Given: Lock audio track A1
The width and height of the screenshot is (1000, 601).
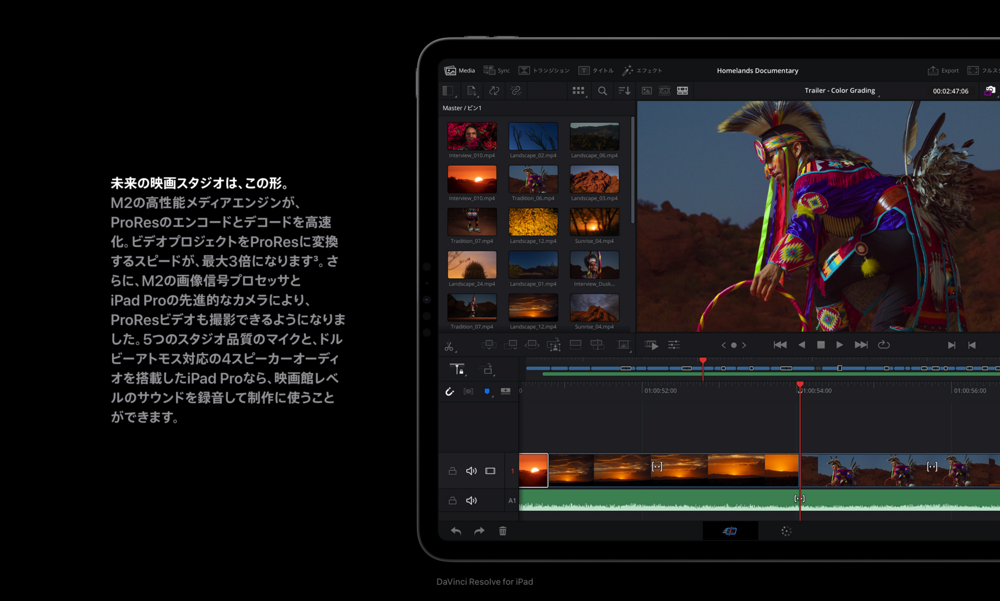Looking at the screenshot, I should coord(452,500).
